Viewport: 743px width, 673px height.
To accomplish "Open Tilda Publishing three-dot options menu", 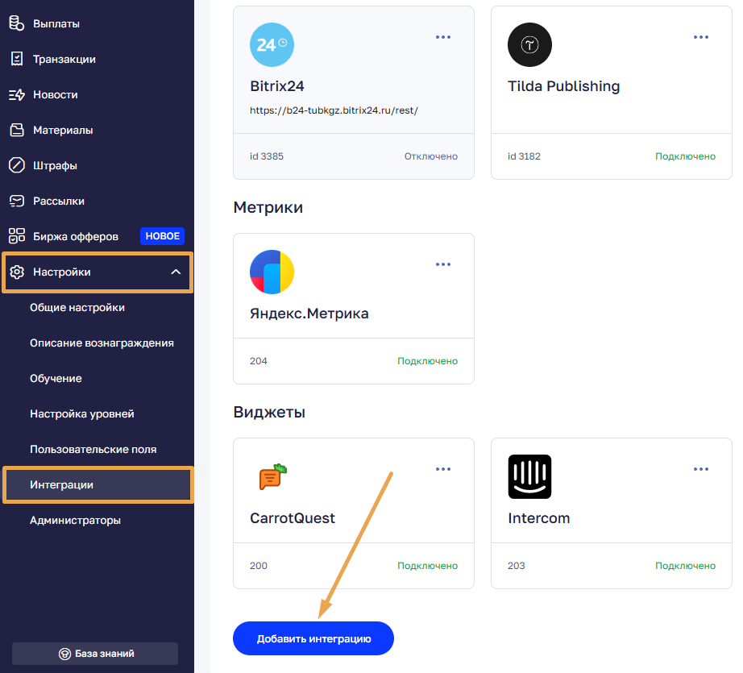I will point(701,37).
